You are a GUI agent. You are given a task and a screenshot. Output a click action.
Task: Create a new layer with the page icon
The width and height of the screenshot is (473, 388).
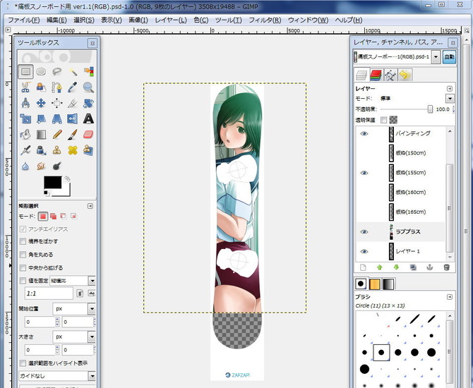(x=363, y=267)
